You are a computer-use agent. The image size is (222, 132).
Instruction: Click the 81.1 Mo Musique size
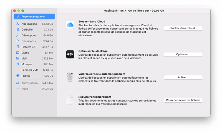(48, 64)
